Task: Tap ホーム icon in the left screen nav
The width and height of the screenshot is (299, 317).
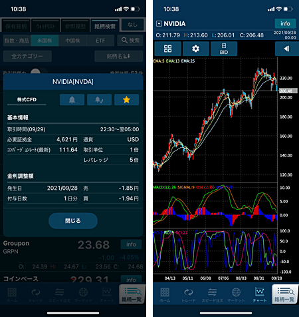Action: [12, 295]
